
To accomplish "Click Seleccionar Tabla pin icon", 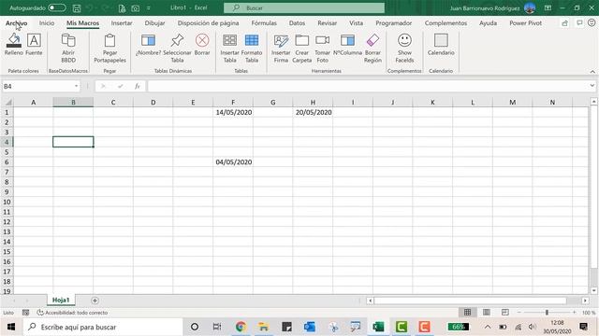I will 177,40.
